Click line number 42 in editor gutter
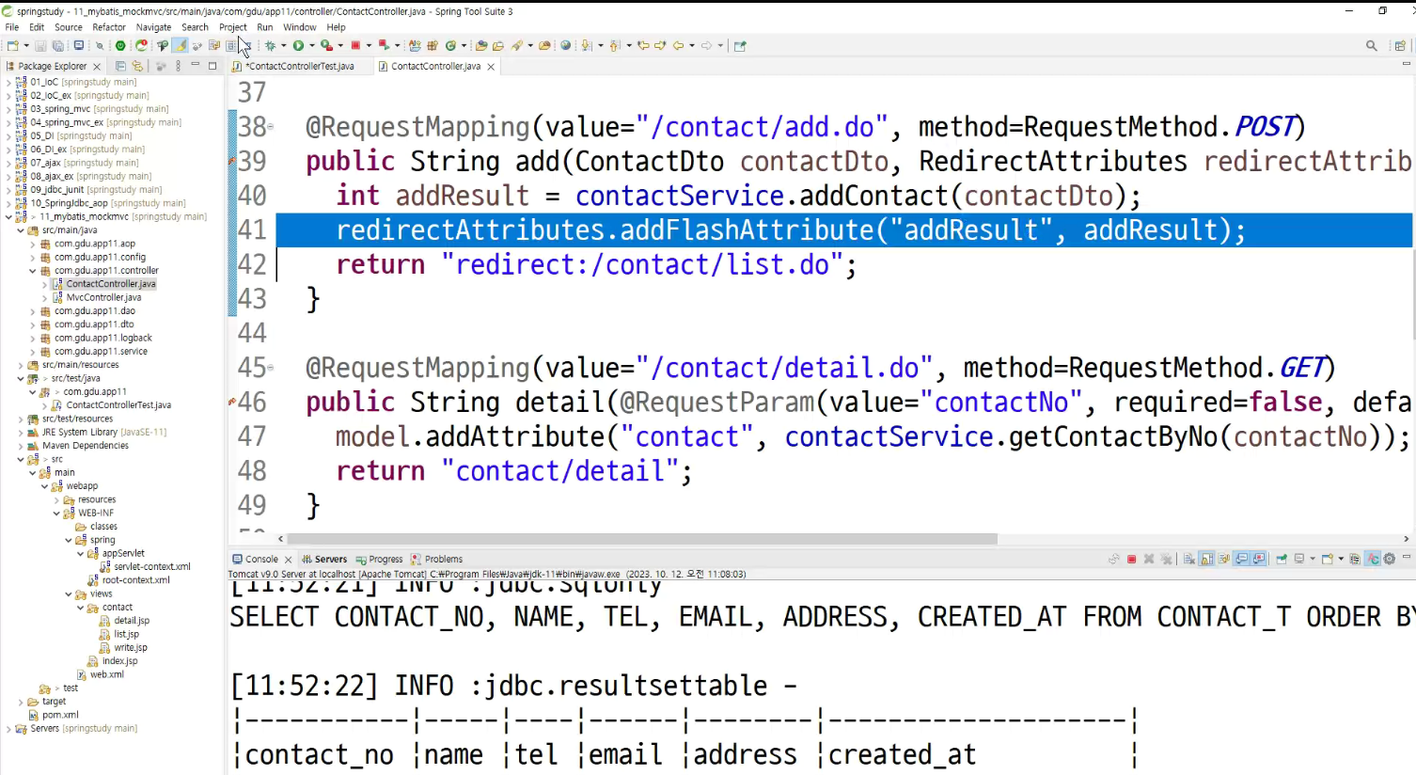Image resolution: width=1416 pixels, height=775 pixels. pyautogui.click(x=252, y=264)
